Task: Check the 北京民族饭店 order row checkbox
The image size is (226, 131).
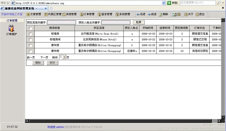Action: [x=30, y=40]
